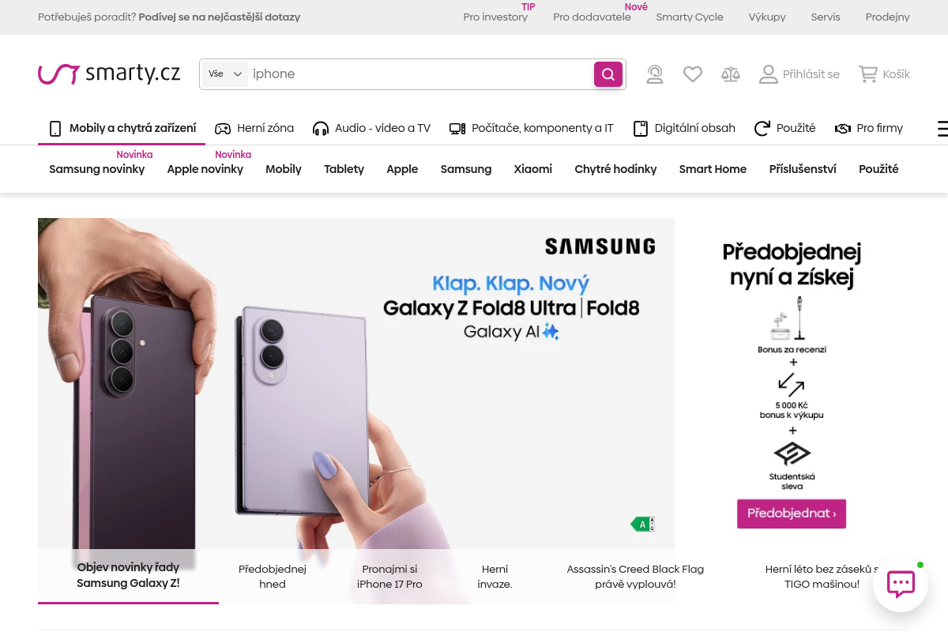948x632 pixels.
Task: Open the live chat bubble
Action: [x=901, y=585]
